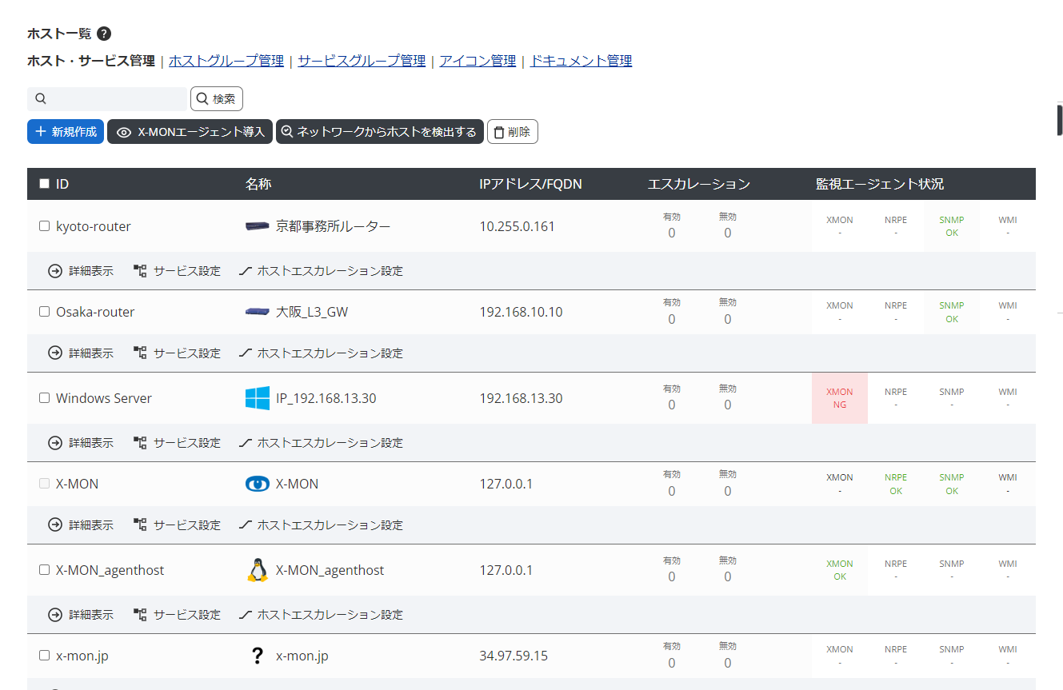
Task: Click the サービス設定 tree icon under Osaka-router
Action: [140, 353]
